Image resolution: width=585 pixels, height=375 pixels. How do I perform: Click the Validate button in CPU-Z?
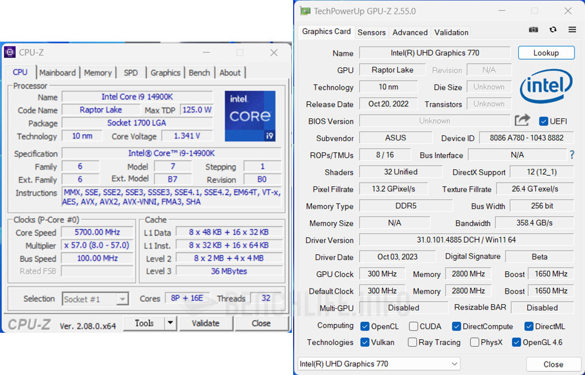pos(205,323)
